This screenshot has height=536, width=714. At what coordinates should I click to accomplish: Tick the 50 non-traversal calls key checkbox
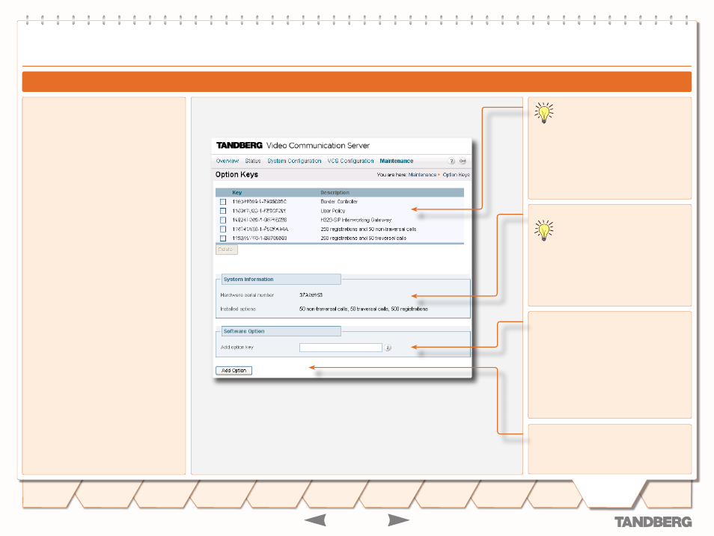click(223, 229)
